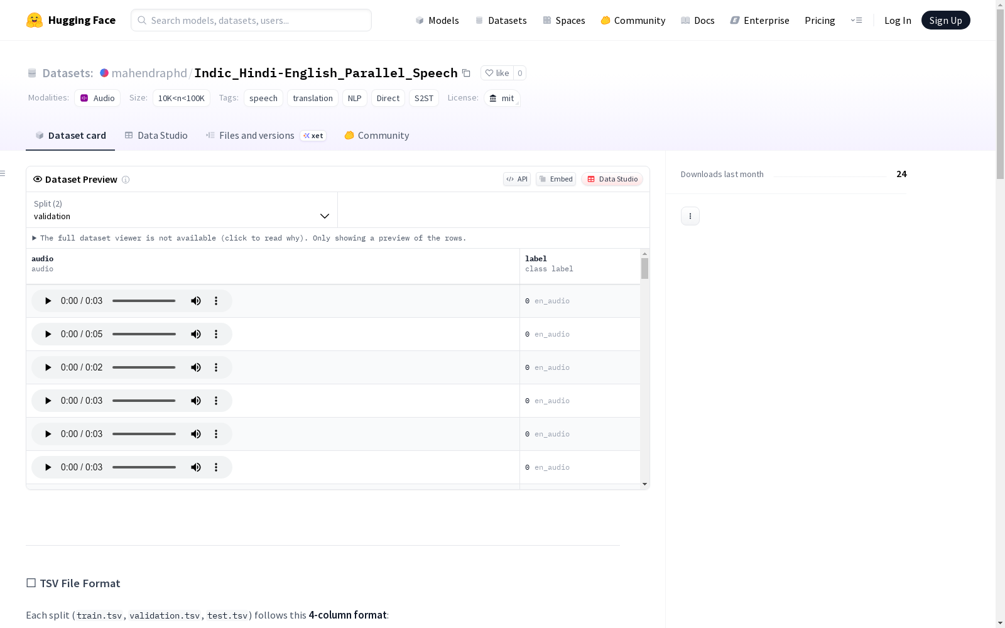Viewport: 1005px width, 628px height.
Task: Mute the first 0:03 audio row
Action: coord(196,301)
